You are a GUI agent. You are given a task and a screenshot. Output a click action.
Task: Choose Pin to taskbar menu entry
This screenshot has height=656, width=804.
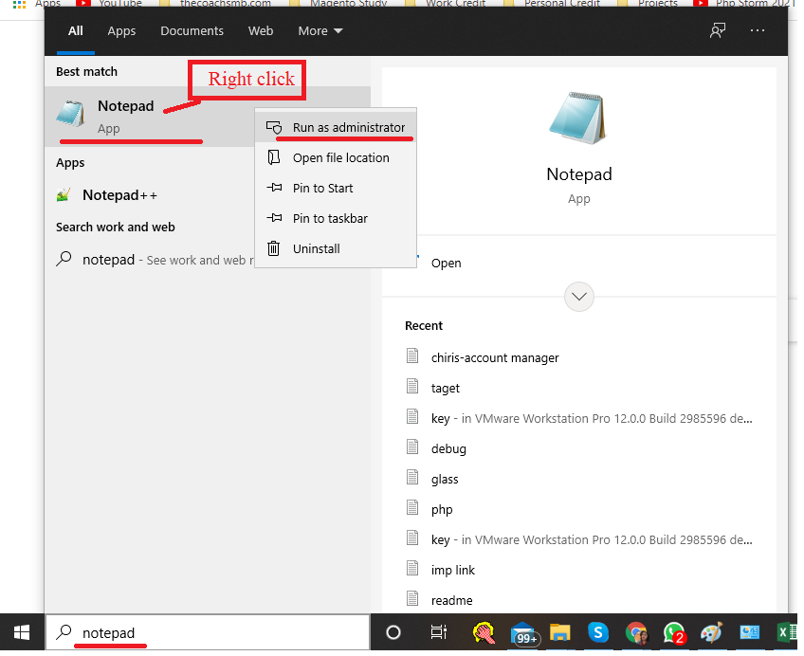pos(336,218)
